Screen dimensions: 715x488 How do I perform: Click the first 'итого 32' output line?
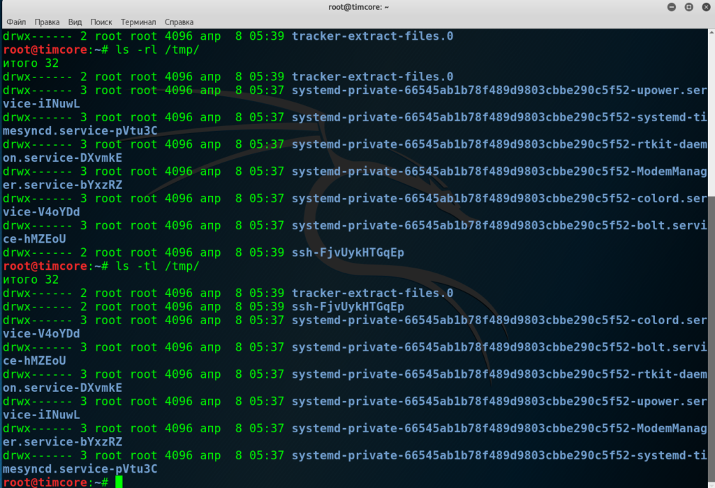[x=30, y=63]
